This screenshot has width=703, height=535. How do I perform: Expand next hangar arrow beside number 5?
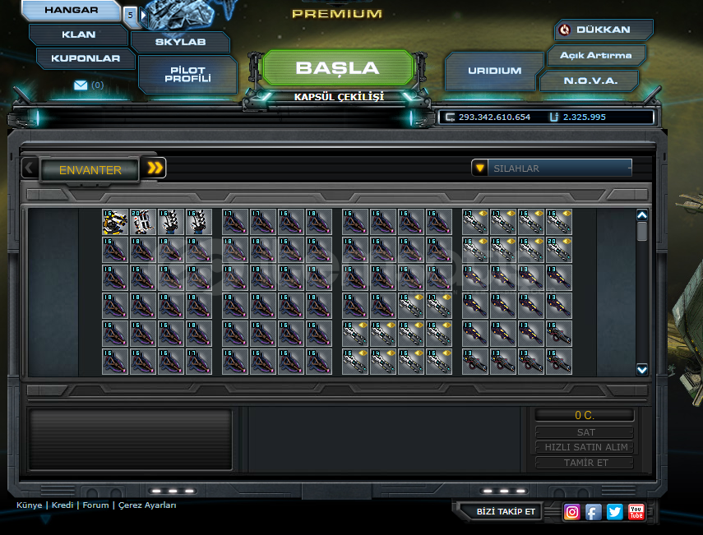point(143,16)
